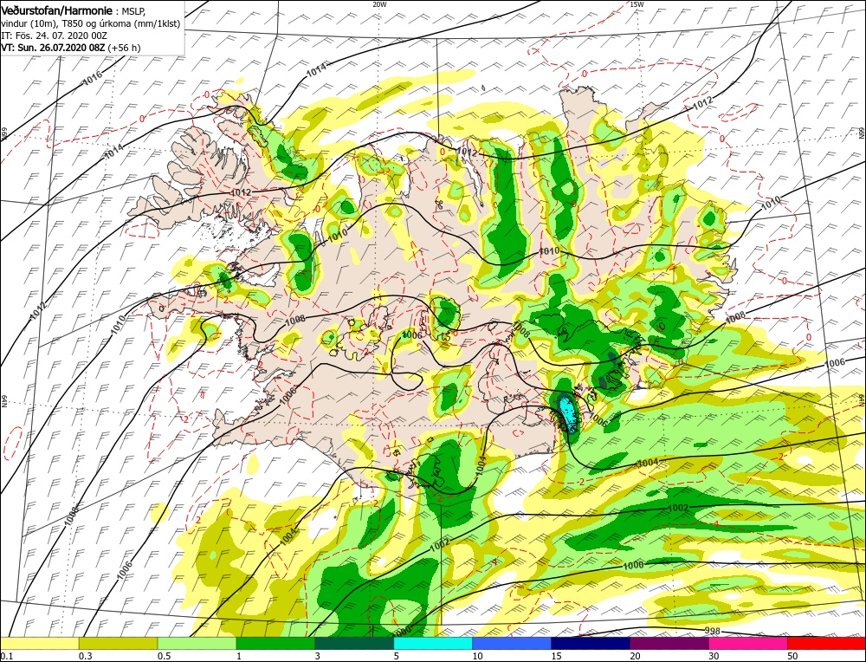Click the legend value '15'
This screenshot has width=866, height=662.
(556, 656)
